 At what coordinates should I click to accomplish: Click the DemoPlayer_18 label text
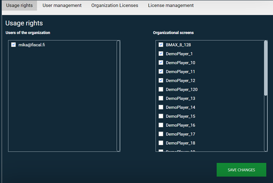[x=180, y=143]
